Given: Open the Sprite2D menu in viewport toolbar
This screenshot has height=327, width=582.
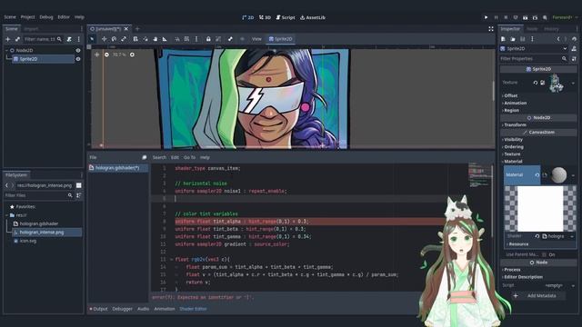Looking at the screenshot, I should [281, 39].
